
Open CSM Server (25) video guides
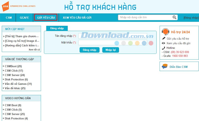point(15,114)
